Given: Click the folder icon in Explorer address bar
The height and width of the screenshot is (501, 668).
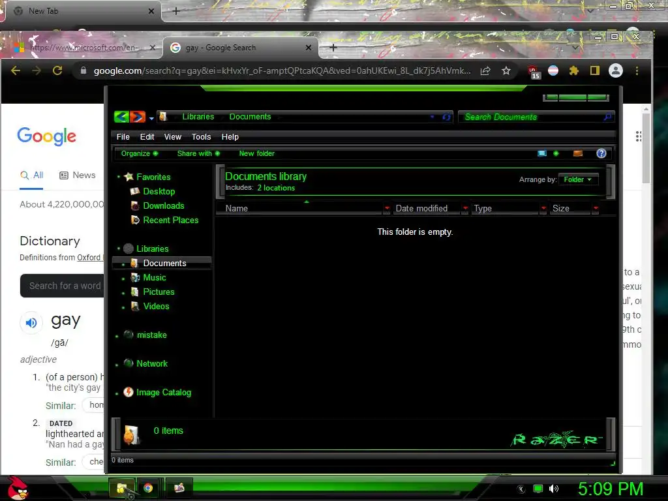Looking at the screenshot, I should point(163,116).
